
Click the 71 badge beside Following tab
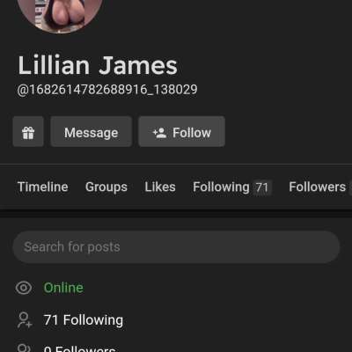[262, 187]
